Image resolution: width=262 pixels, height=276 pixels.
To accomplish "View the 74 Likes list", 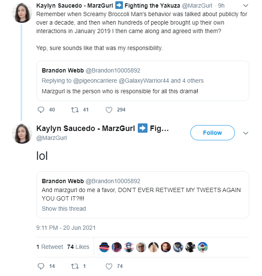I will pyautogui.click(x=78, y=247).
